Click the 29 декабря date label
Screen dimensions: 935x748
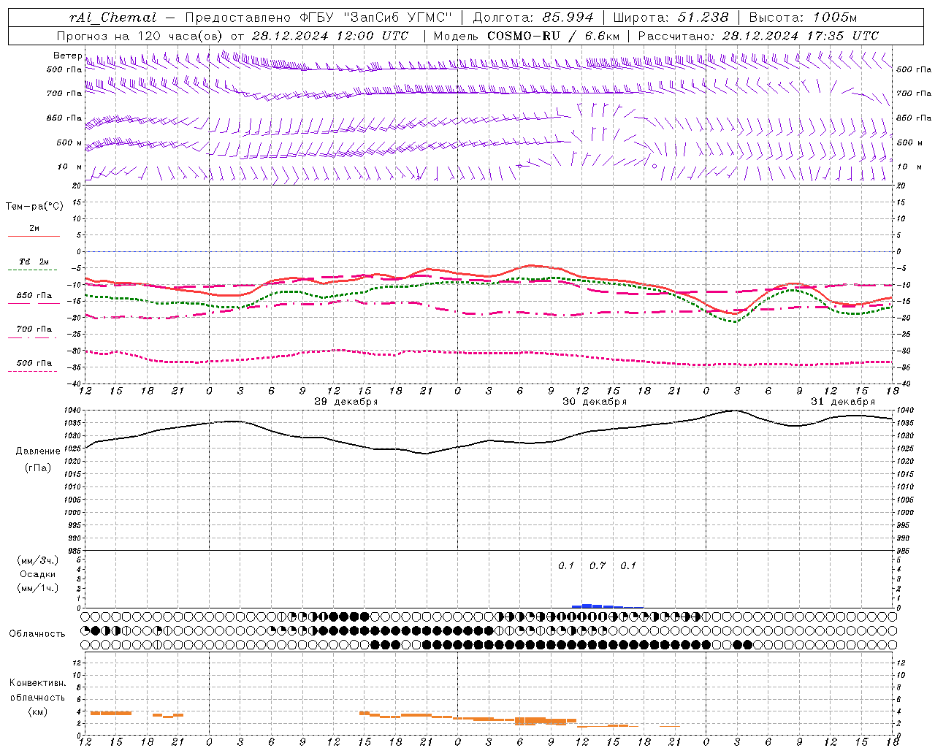(x=346, y=402)
